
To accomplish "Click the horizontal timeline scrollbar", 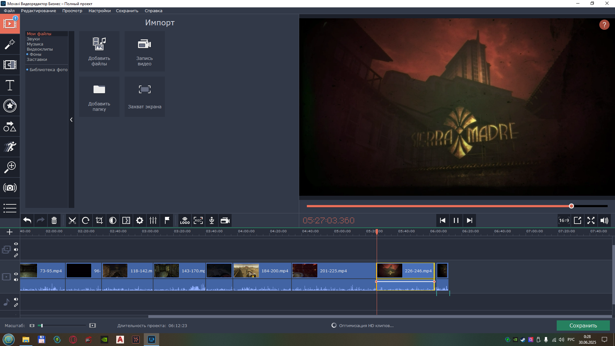I will point(380,317).
